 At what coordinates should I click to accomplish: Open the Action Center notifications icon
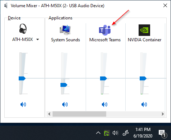coord(162,134)
